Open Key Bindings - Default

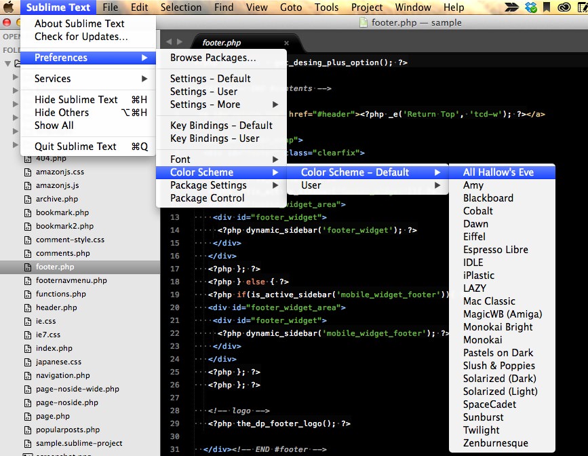coord(221,126)
